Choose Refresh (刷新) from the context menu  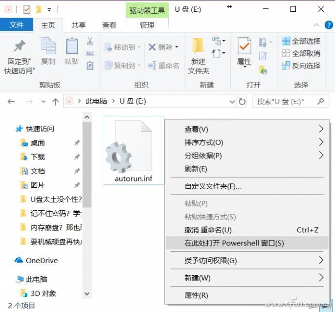pyautogui.click(x=247, y=169)
